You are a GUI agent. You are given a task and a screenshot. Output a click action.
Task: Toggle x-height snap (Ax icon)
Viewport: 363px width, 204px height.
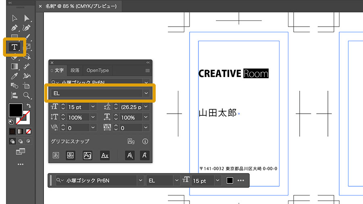click(x=105, y=155)
